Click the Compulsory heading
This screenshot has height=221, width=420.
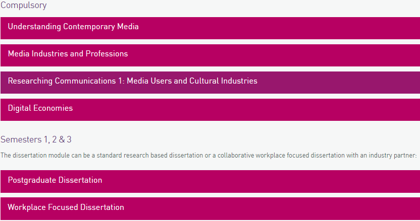tap(24, 6)
